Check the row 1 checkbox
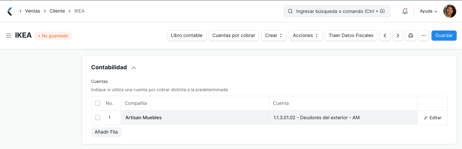The height and width of the screenshot is (149, 462). click(x=97, y=117)
